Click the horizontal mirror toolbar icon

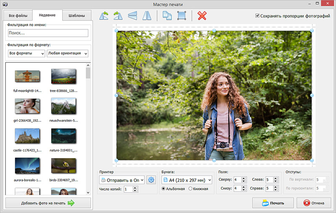coord(146,16)
